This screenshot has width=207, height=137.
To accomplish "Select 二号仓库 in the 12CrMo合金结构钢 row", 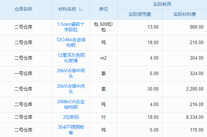I will click(23, 42).
